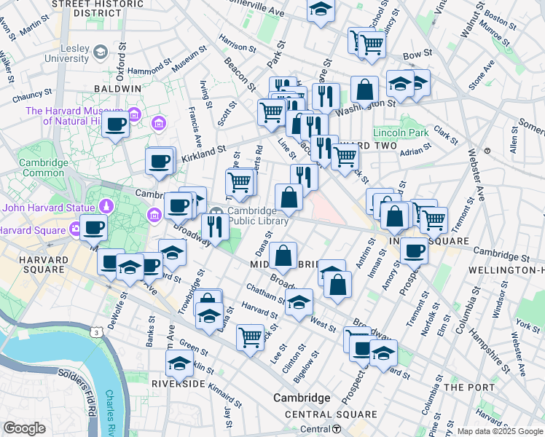
Task: Click the Lesley University label
Action: click(x=67, y=53)
